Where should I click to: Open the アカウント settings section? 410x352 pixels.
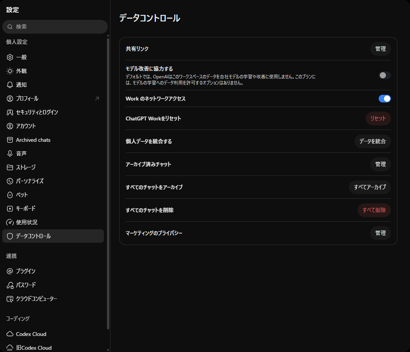coord(53,126)
